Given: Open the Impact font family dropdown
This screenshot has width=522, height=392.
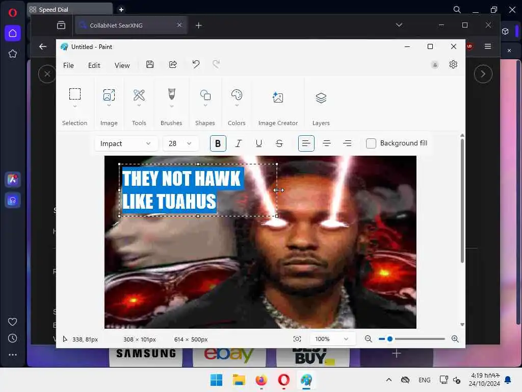Looking at the screenshot, I should point(125,143).
